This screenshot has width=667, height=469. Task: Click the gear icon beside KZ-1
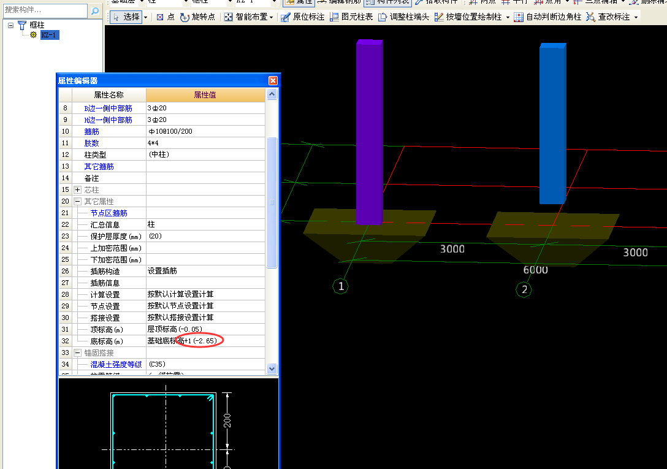34,35
